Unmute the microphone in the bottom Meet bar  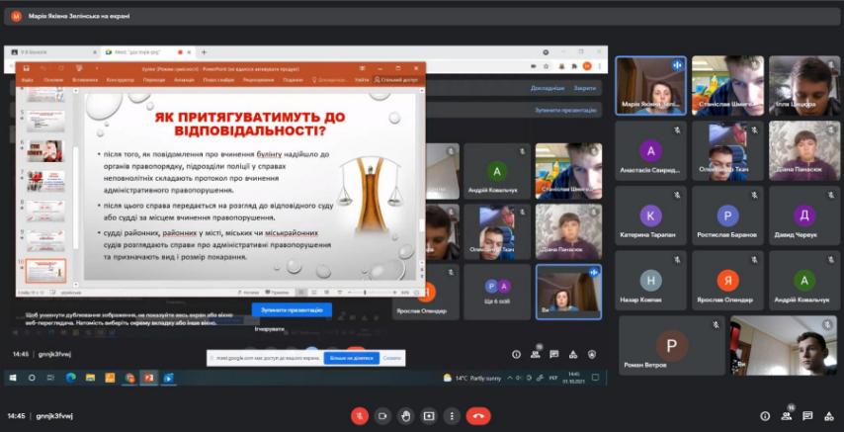[x=360, y=416]
